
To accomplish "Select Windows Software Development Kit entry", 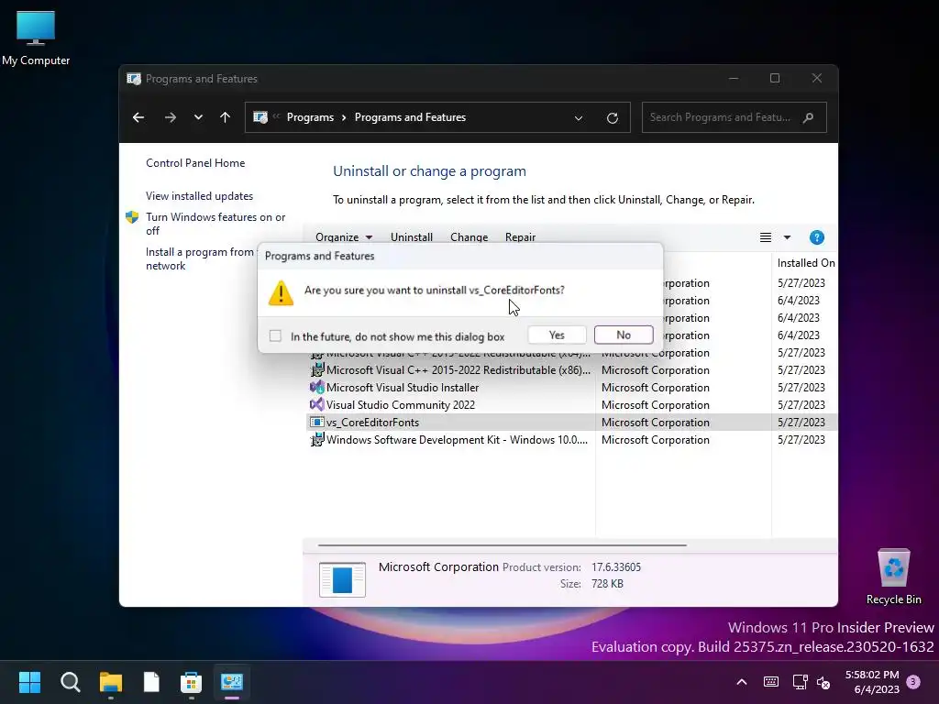I will [x=571, y=439].
